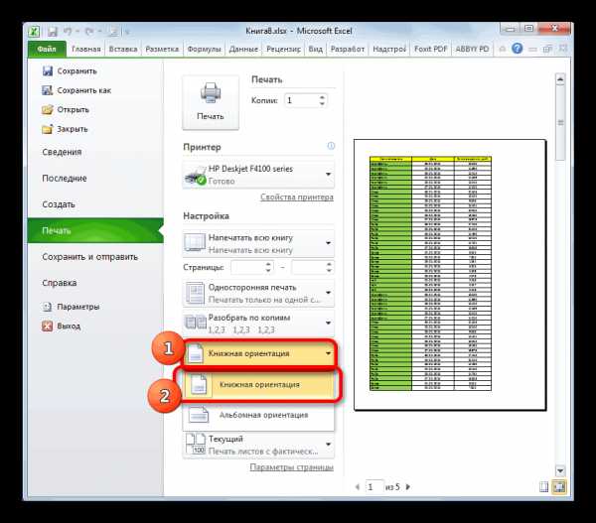The image size is (596, 523).
Task: Click the Save icon in quick access toolbar
Action: pos(52,32)
